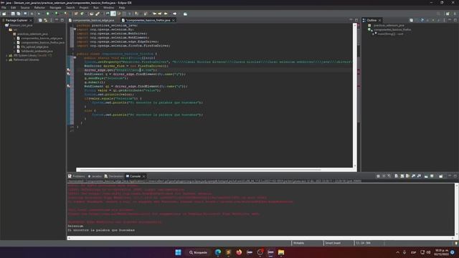Screen dimensions: 459x258
Task: Open the Source menu
Action: click(x=25, y=8)
